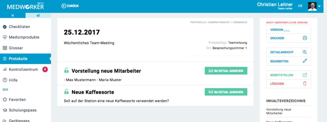Click the Vorstellung neue Mitarbeiter heading
Viewport: 327px width, 122px height.
[x=106, y=71]
